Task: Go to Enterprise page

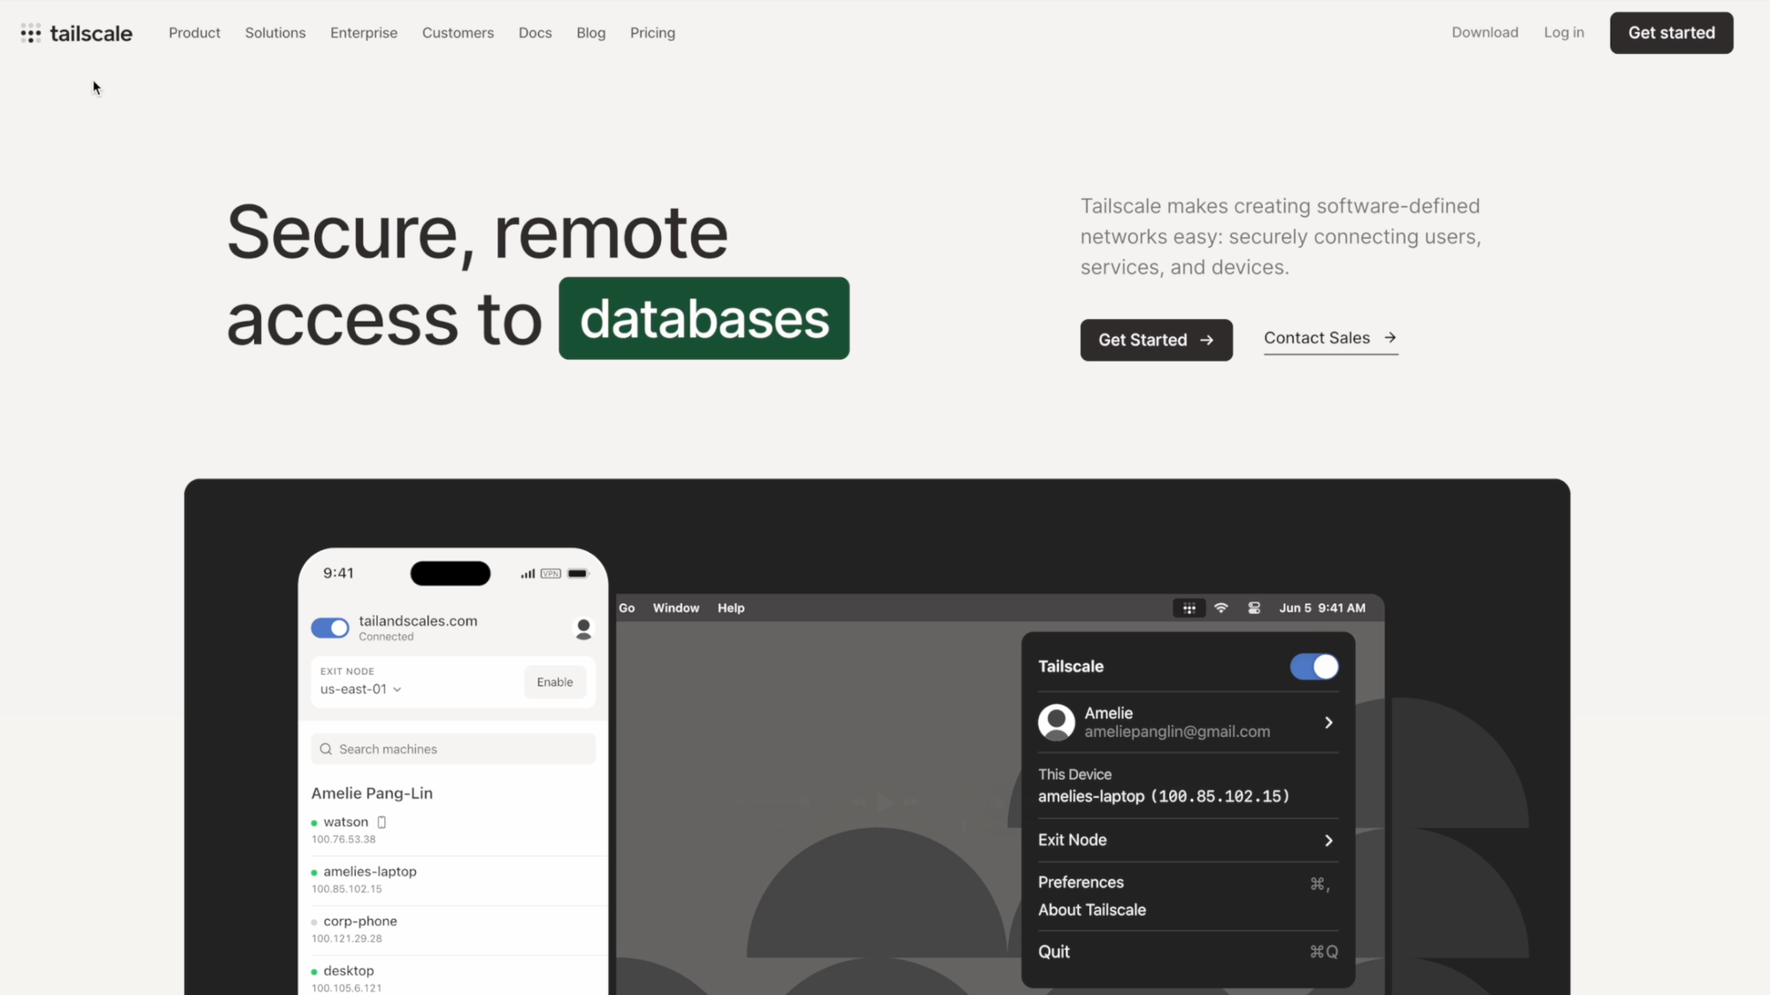Action: [364, 33]
